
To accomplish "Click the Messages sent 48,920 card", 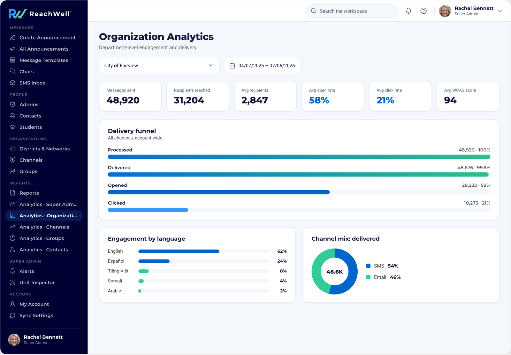I will (x=130, y=96).
